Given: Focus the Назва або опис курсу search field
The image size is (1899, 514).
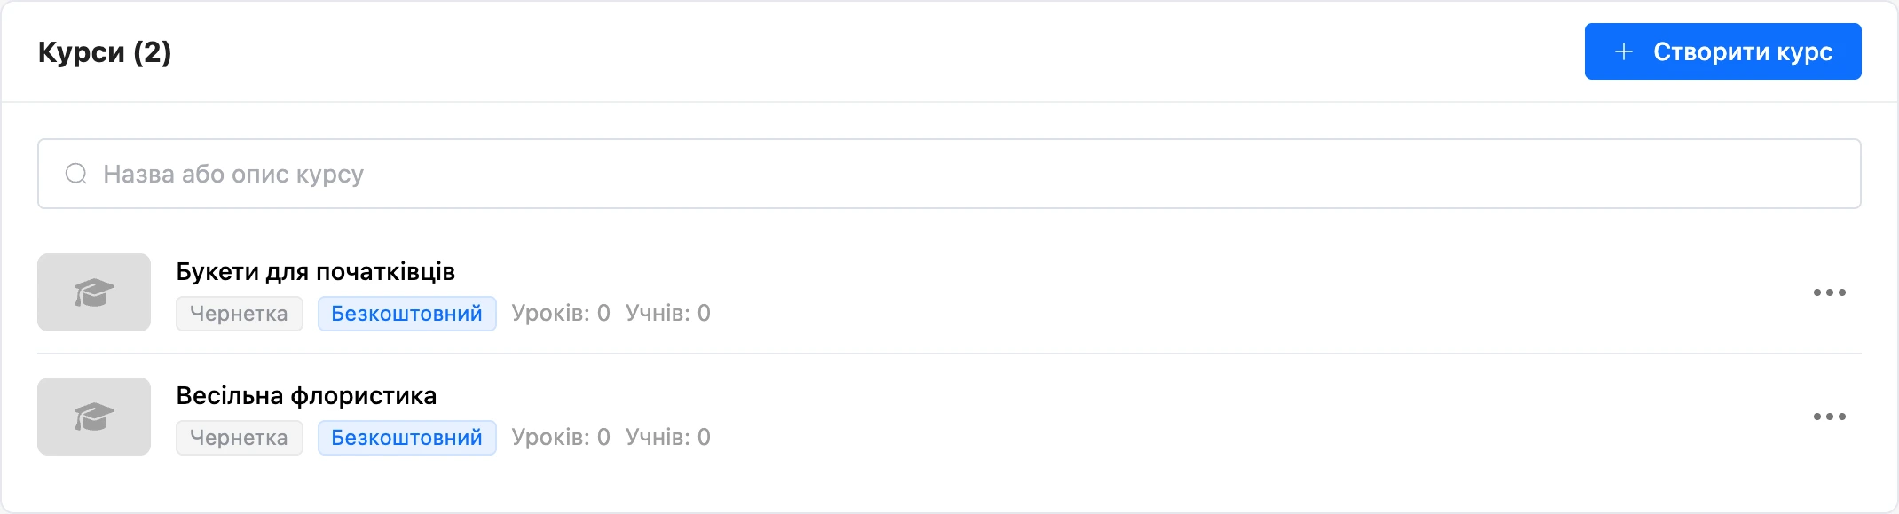Looking at the screenshot, I should [949, 174].
